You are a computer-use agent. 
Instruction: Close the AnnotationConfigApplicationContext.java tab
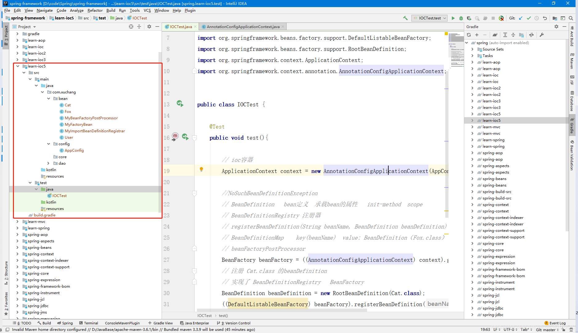[283, 27]
